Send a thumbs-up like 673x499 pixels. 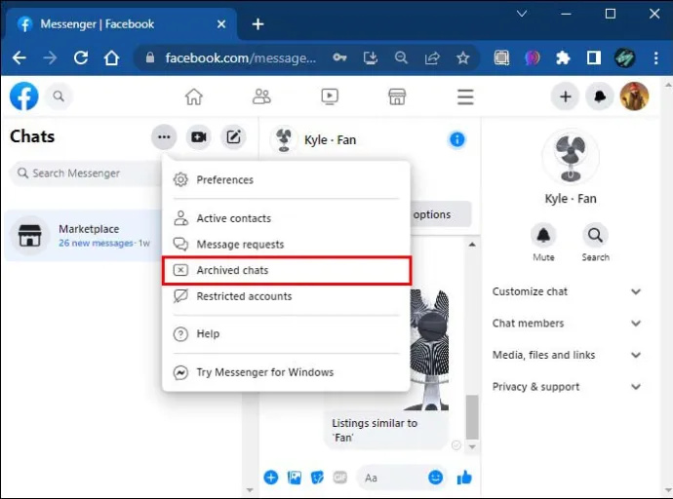[464, 478]
